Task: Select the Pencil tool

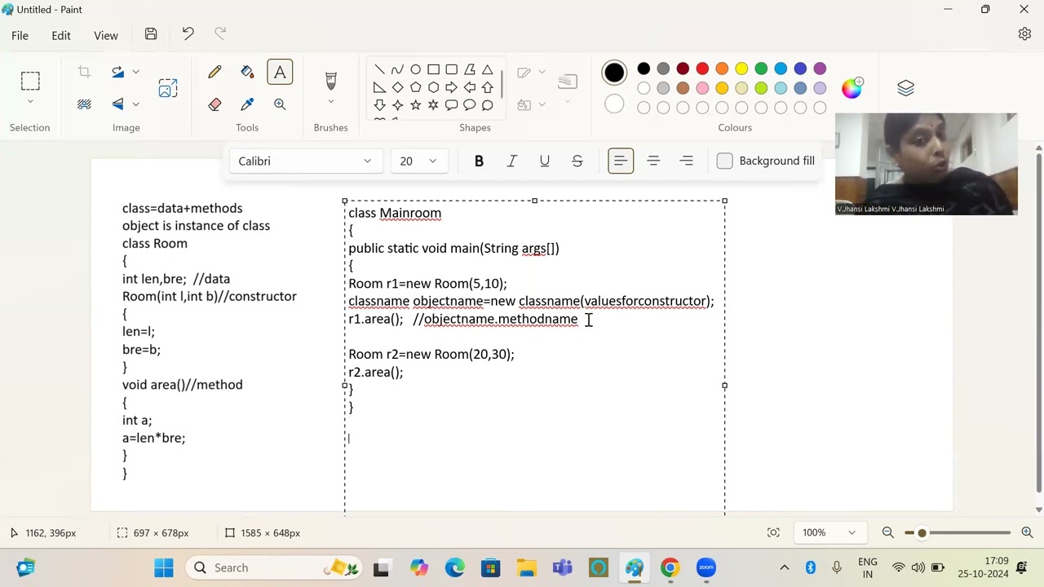Action: (x=215, y=73)
